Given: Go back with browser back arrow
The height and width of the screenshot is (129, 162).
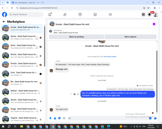Looking at the screenshot, I should point(3,8).
